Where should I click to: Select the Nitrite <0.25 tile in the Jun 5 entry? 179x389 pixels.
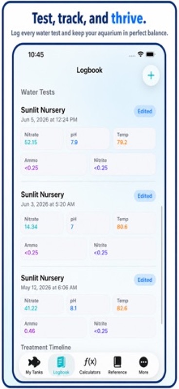123,164
